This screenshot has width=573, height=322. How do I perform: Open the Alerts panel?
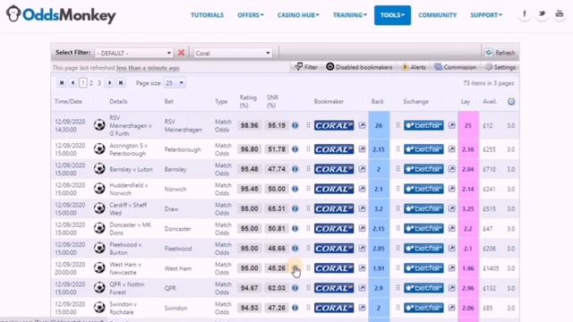click(x=414, y=67)
